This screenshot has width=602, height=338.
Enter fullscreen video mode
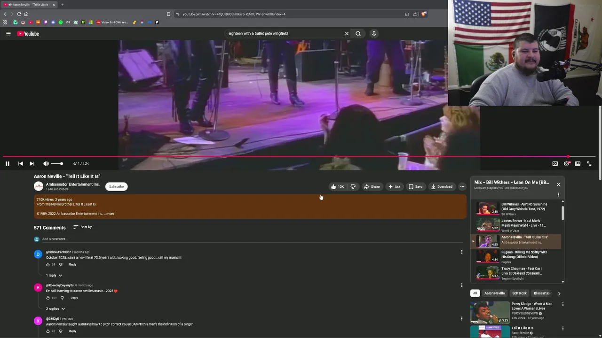point(589,163)
